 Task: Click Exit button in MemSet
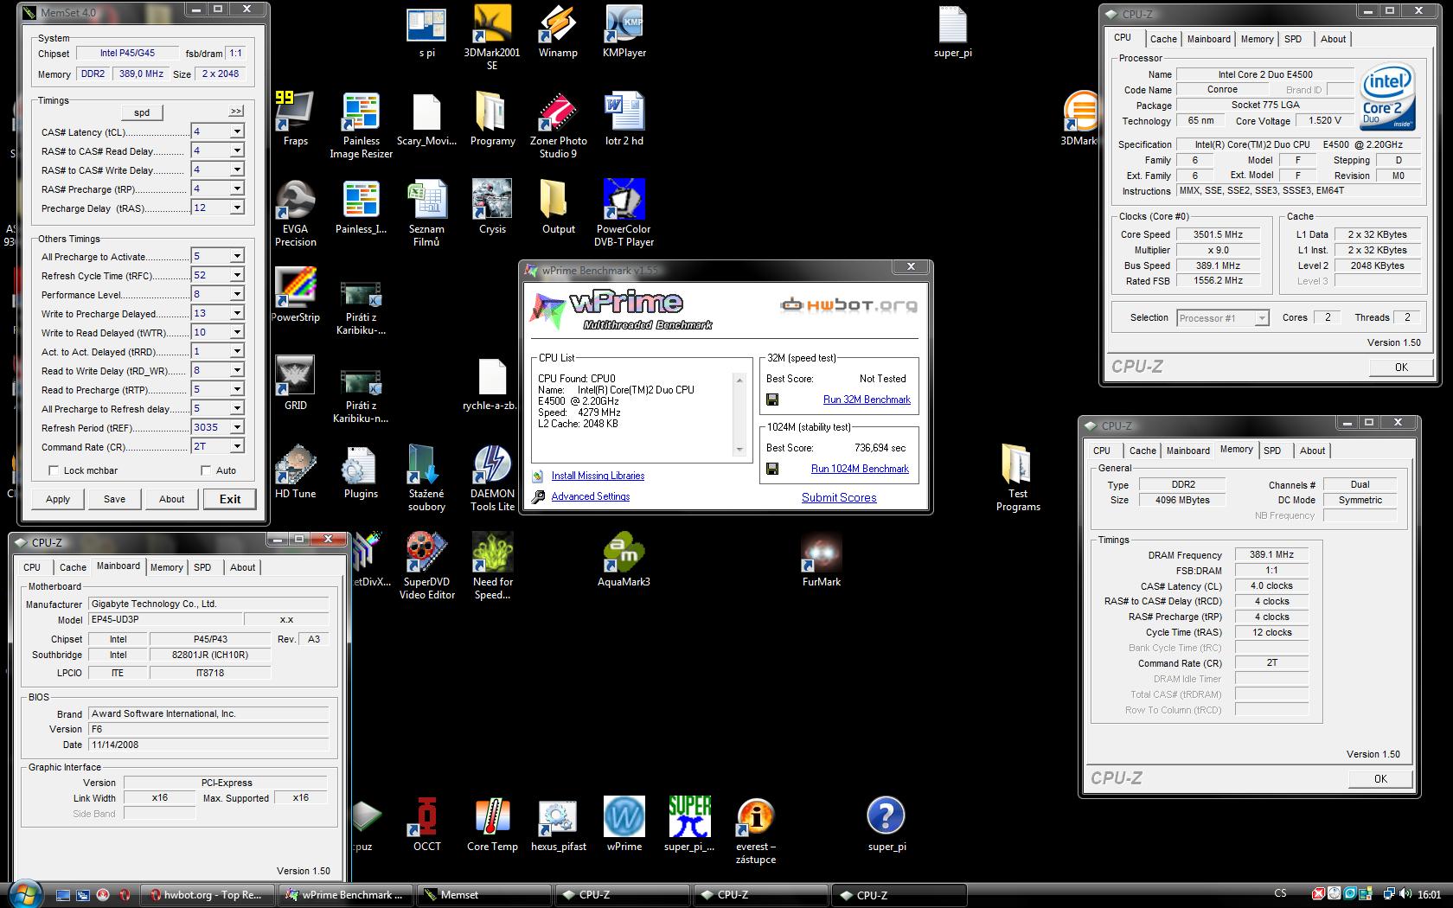coord(230,499)
